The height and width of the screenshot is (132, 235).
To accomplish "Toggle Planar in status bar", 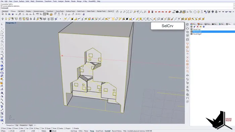I will point(86,131).
